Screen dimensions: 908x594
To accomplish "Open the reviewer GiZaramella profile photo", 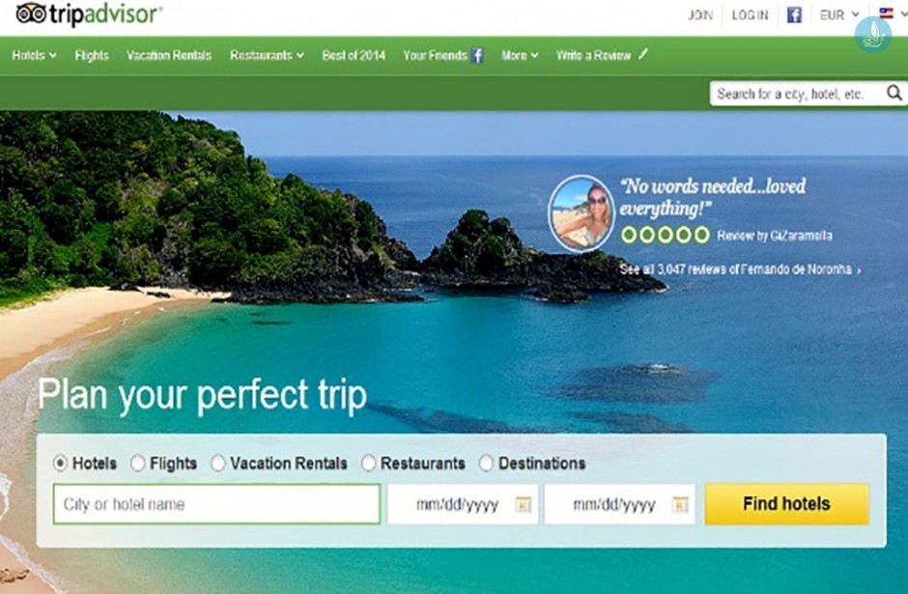I will point(582,212).
